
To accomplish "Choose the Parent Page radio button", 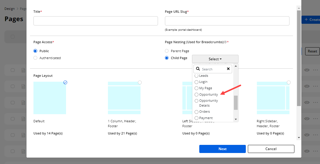I will click(167, 51).
